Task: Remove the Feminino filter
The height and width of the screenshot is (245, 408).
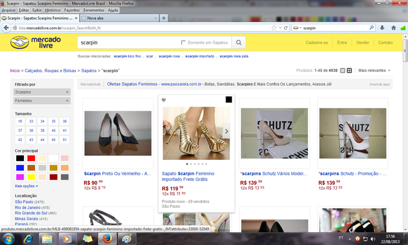Action: tap(67, 101)
